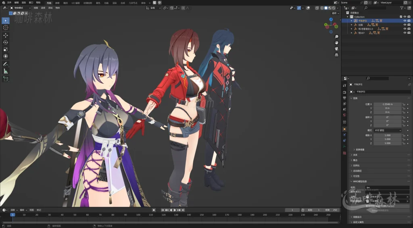Jump to the first frame
The height and width of the screenshot is (228, 413).
(x=163, y=210)
